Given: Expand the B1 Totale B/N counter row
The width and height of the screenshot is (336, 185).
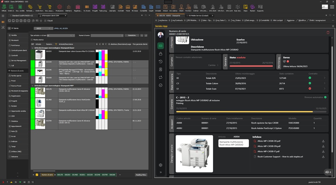Looking at the screenshot, I should 325,78.
